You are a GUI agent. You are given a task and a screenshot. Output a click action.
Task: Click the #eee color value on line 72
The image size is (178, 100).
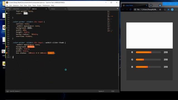(26, 13)
